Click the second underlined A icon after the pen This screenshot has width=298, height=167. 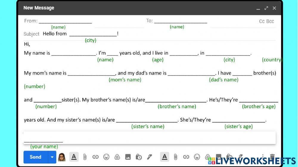click(x=164, y=157)
